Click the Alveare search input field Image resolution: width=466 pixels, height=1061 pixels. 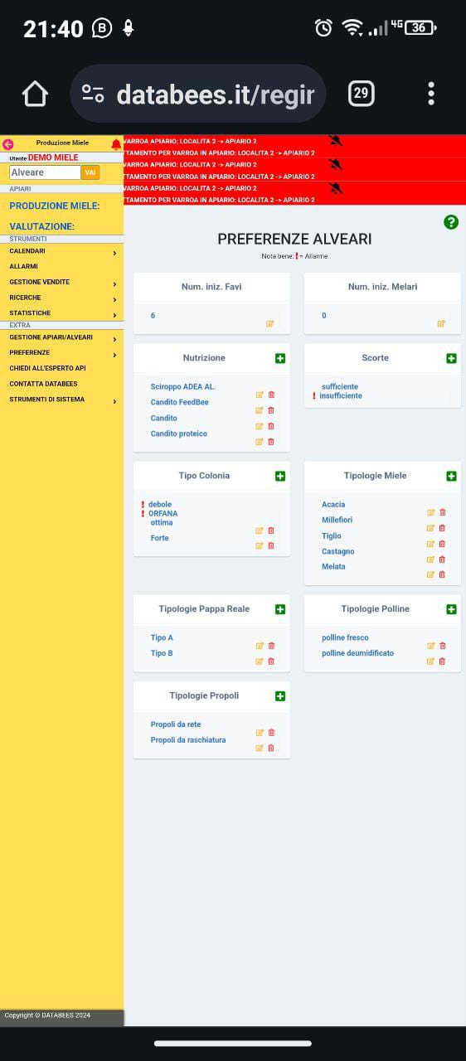[45, 172]
